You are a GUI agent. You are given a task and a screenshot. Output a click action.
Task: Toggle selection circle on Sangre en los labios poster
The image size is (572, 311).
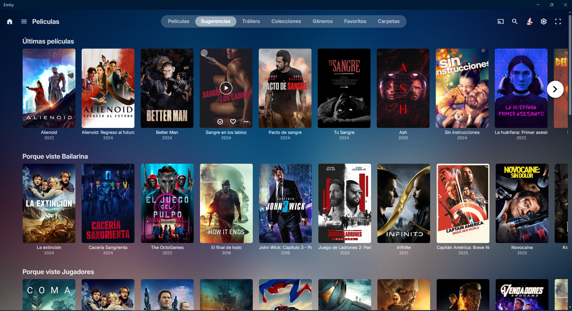[x=204, y=53]
